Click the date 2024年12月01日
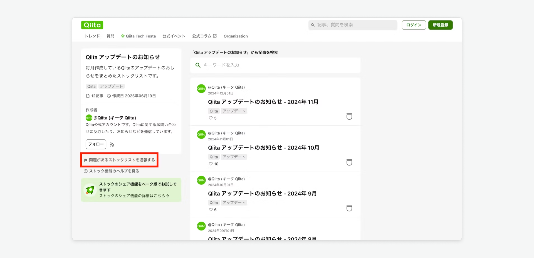This screenshot has height=258, width=534. click(221, 93)
